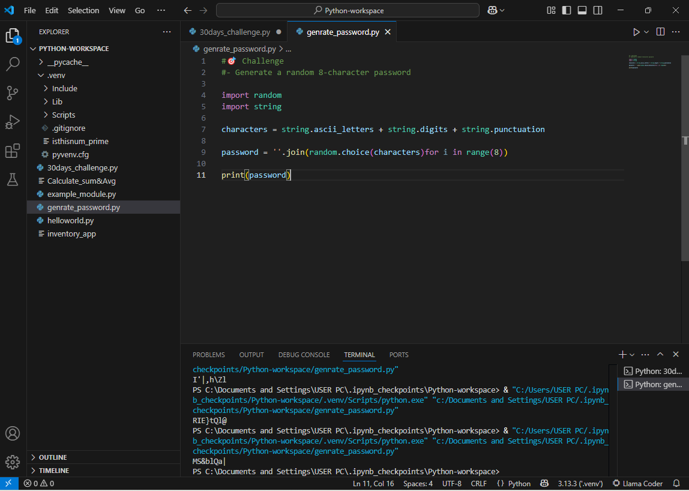Switch to the 30days_challenge.py editor tab
This screenshot has height=491, width=689.
235,32
